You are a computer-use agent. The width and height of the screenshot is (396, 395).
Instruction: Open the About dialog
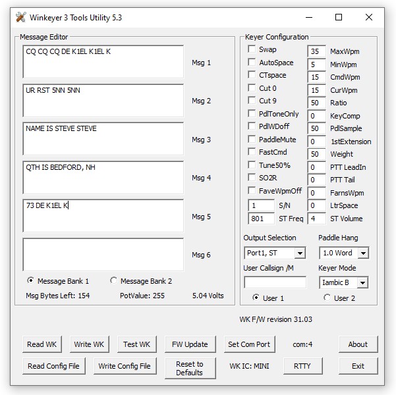click(x=358, y=344)
